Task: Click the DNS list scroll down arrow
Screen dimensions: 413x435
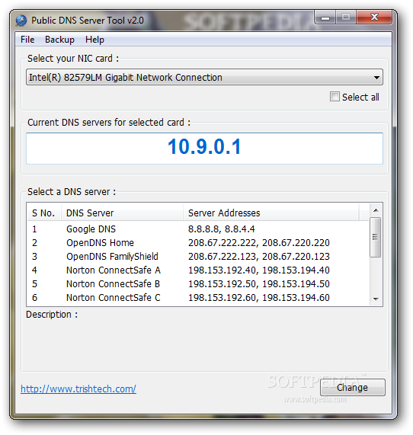Action: (376, 299)
